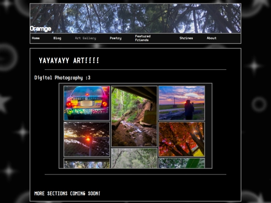Screen dimensions: 271x203
Task: Open the sunset silhouette person photo
Action: point(182,103)
